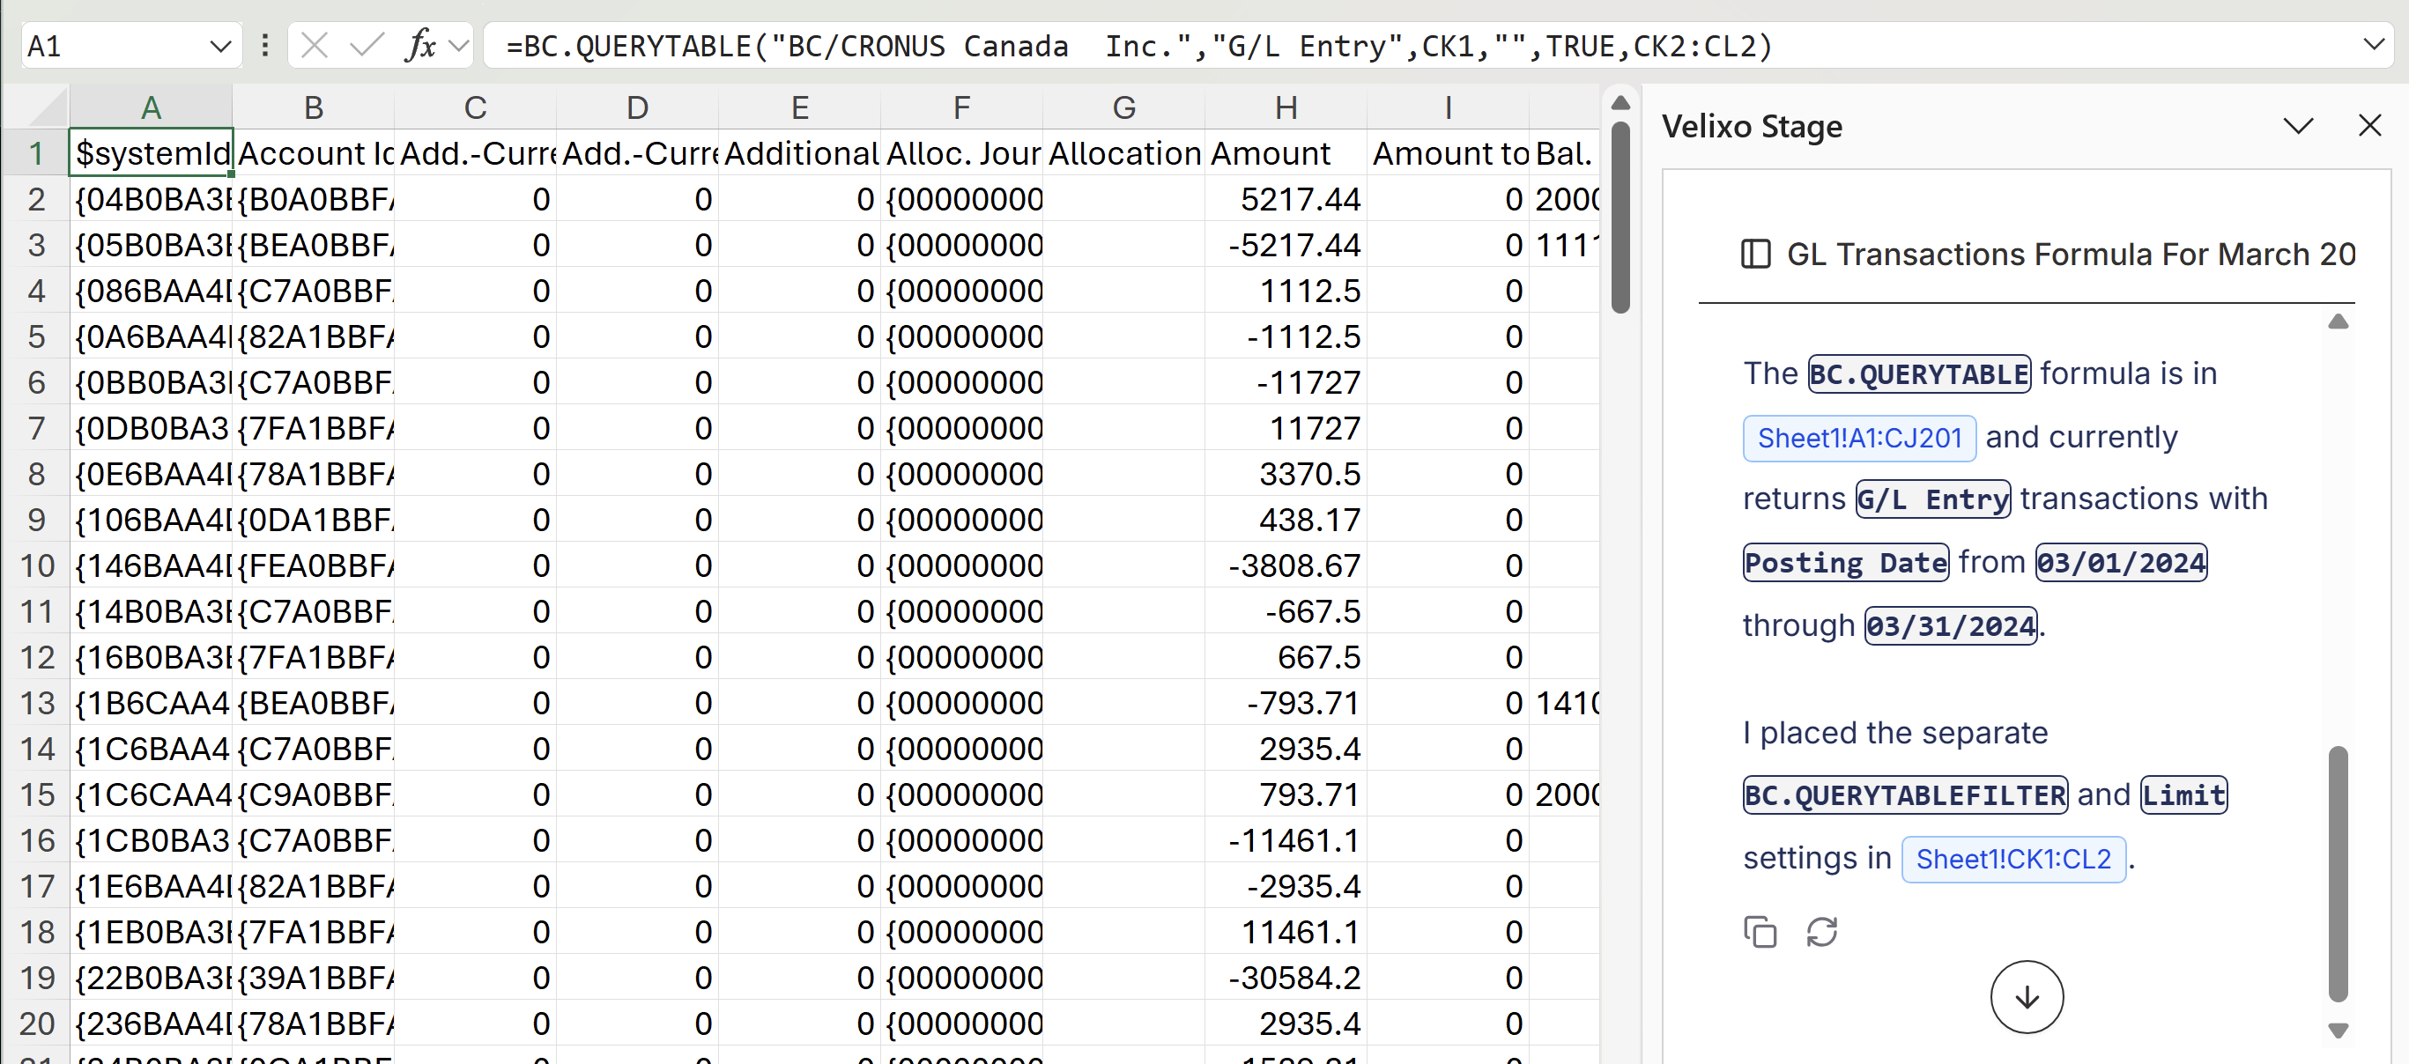Screen dimensions: 2409x1064
Task: Click the regenerate response icon
Action: pos(1821,932)
